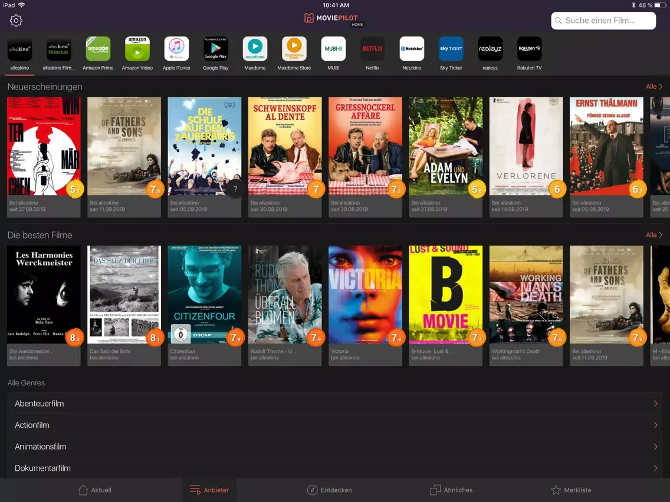
Task: Open the Ernst Thälmann movie poster
Action: click(x=606, y=146)
